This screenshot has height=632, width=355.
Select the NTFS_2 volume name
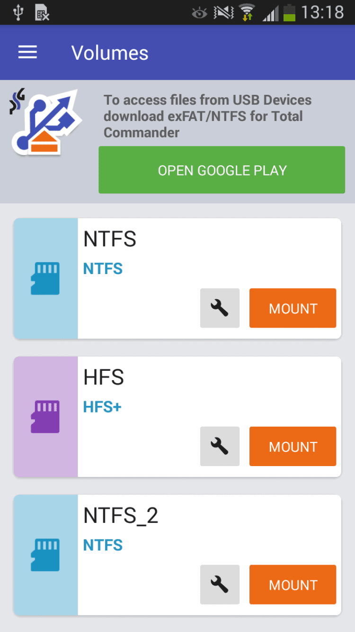point(121,516)
